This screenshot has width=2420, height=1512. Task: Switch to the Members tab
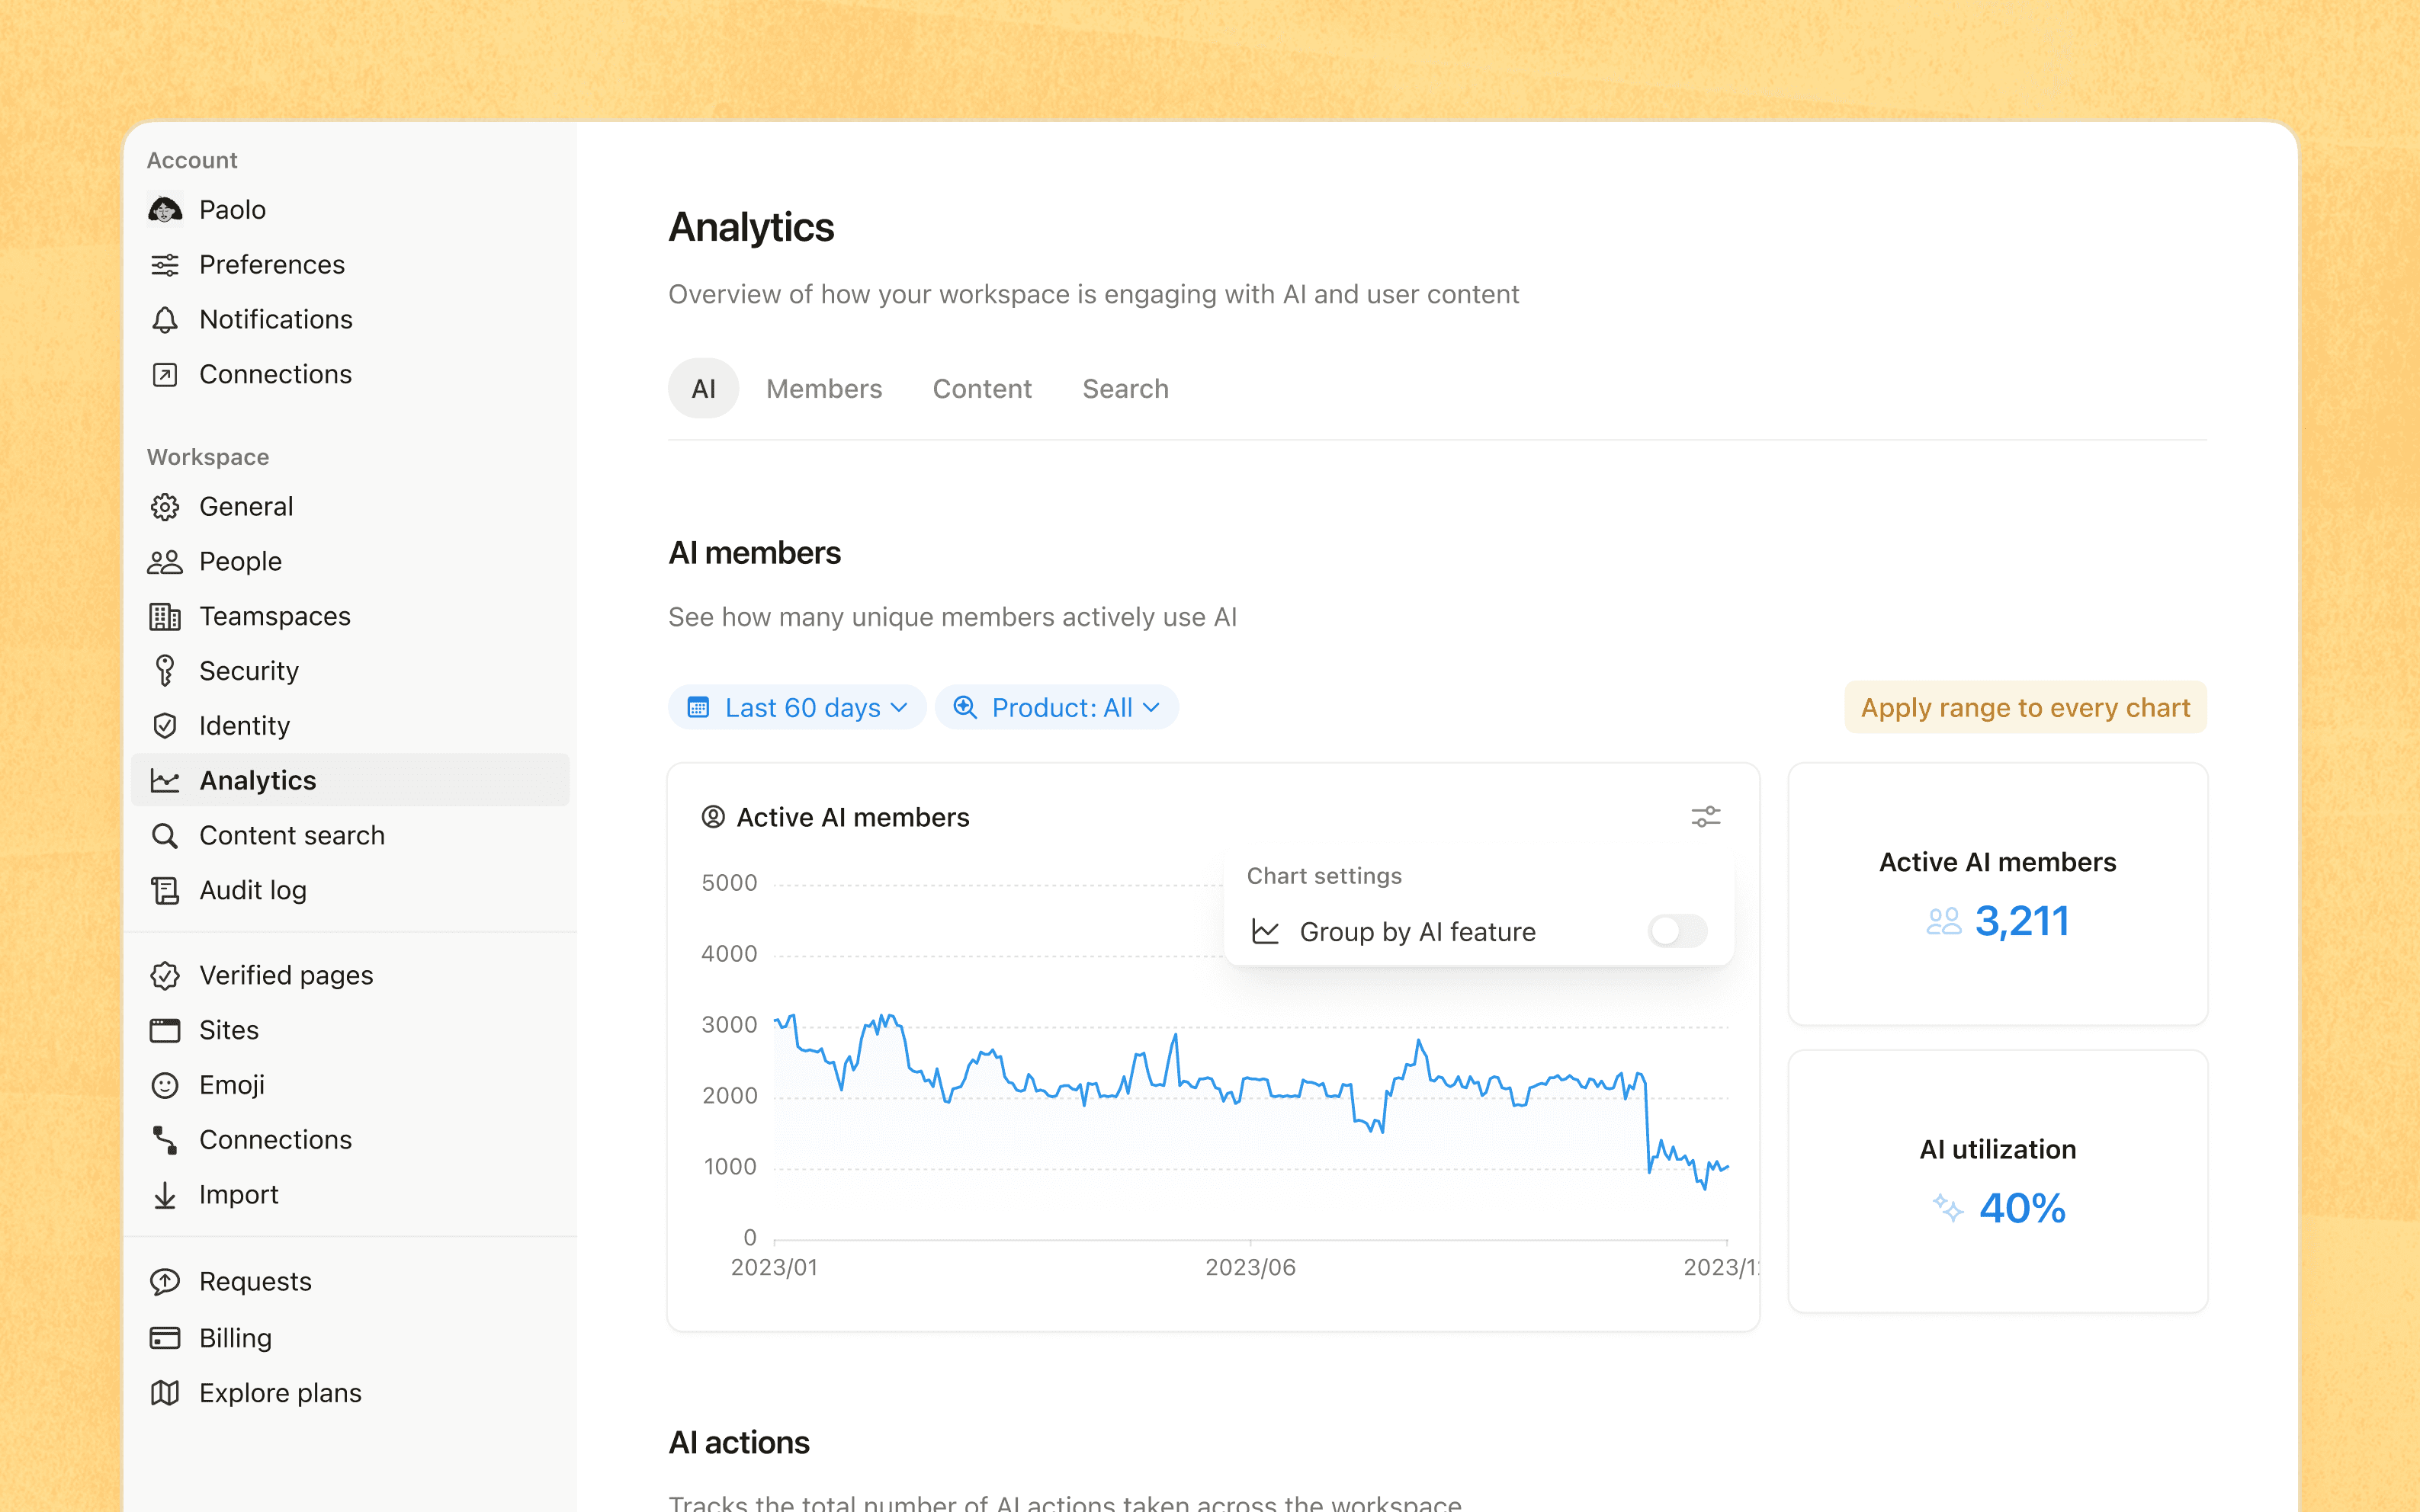(823, 389)
